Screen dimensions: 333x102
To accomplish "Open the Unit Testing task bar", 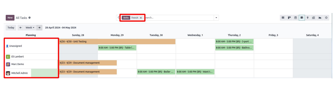I will 117,42.
